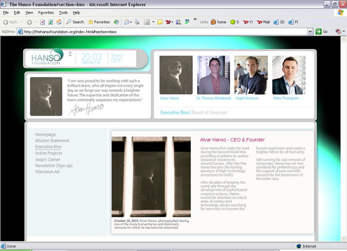Open Television Ad in side navigation

tap(47, 172)
